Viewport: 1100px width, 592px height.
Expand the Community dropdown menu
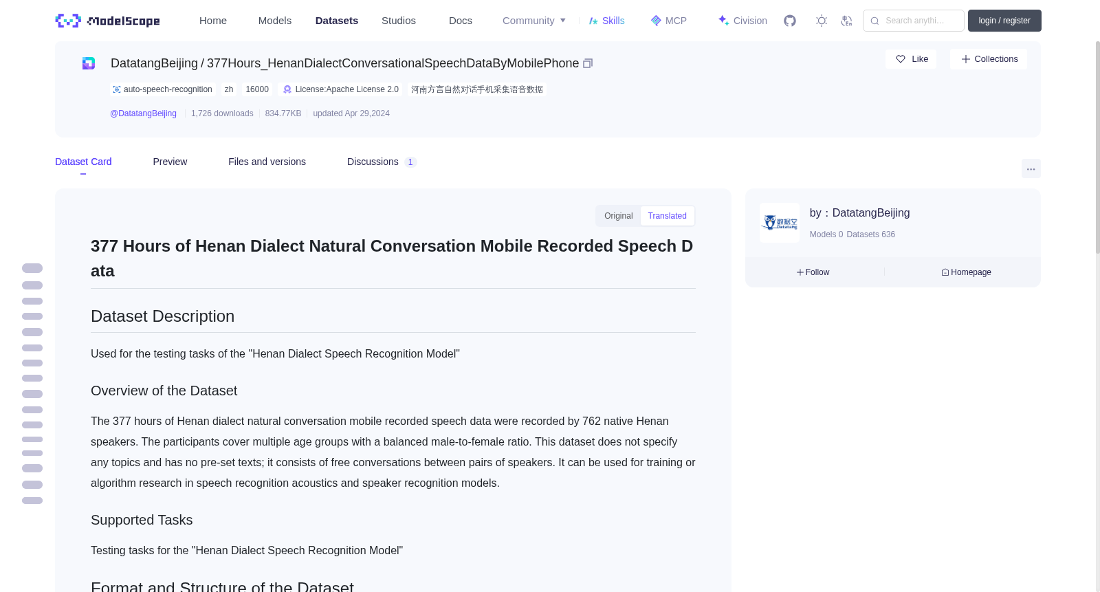(534, 21)
